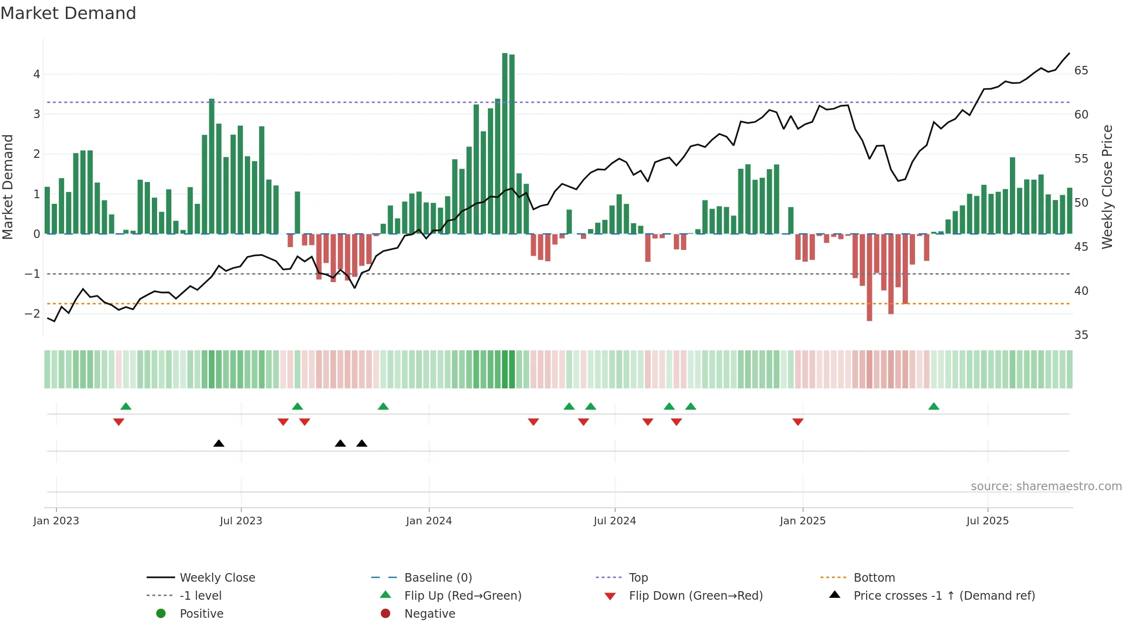
Task: Click the Market Demand chart title
Action: (x=68, y=13)
